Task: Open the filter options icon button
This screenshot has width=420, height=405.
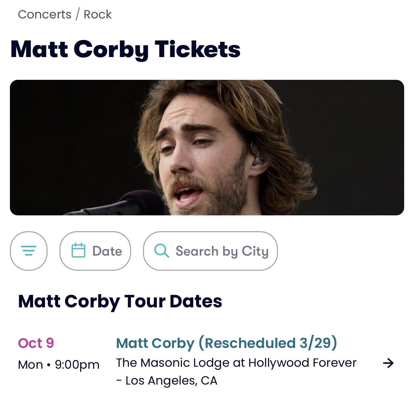Action: tap(29, 251)
